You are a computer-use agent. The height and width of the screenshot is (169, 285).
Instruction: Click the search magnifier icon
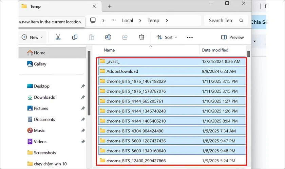click(x=241, y=21)
